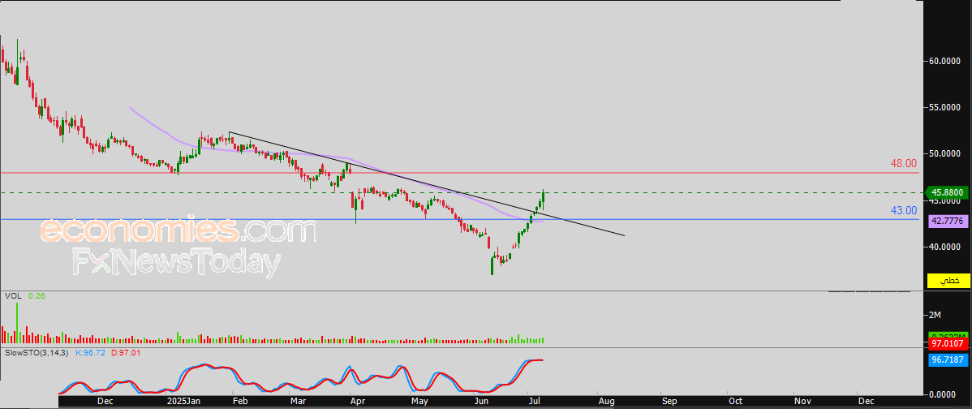This screenshot has height=409, width=972.
Task: Click the 0.26 volume value
Action: coord(37,296)
